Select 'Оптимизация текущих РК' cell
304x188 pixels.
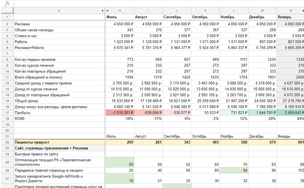[x=59, y=162]
